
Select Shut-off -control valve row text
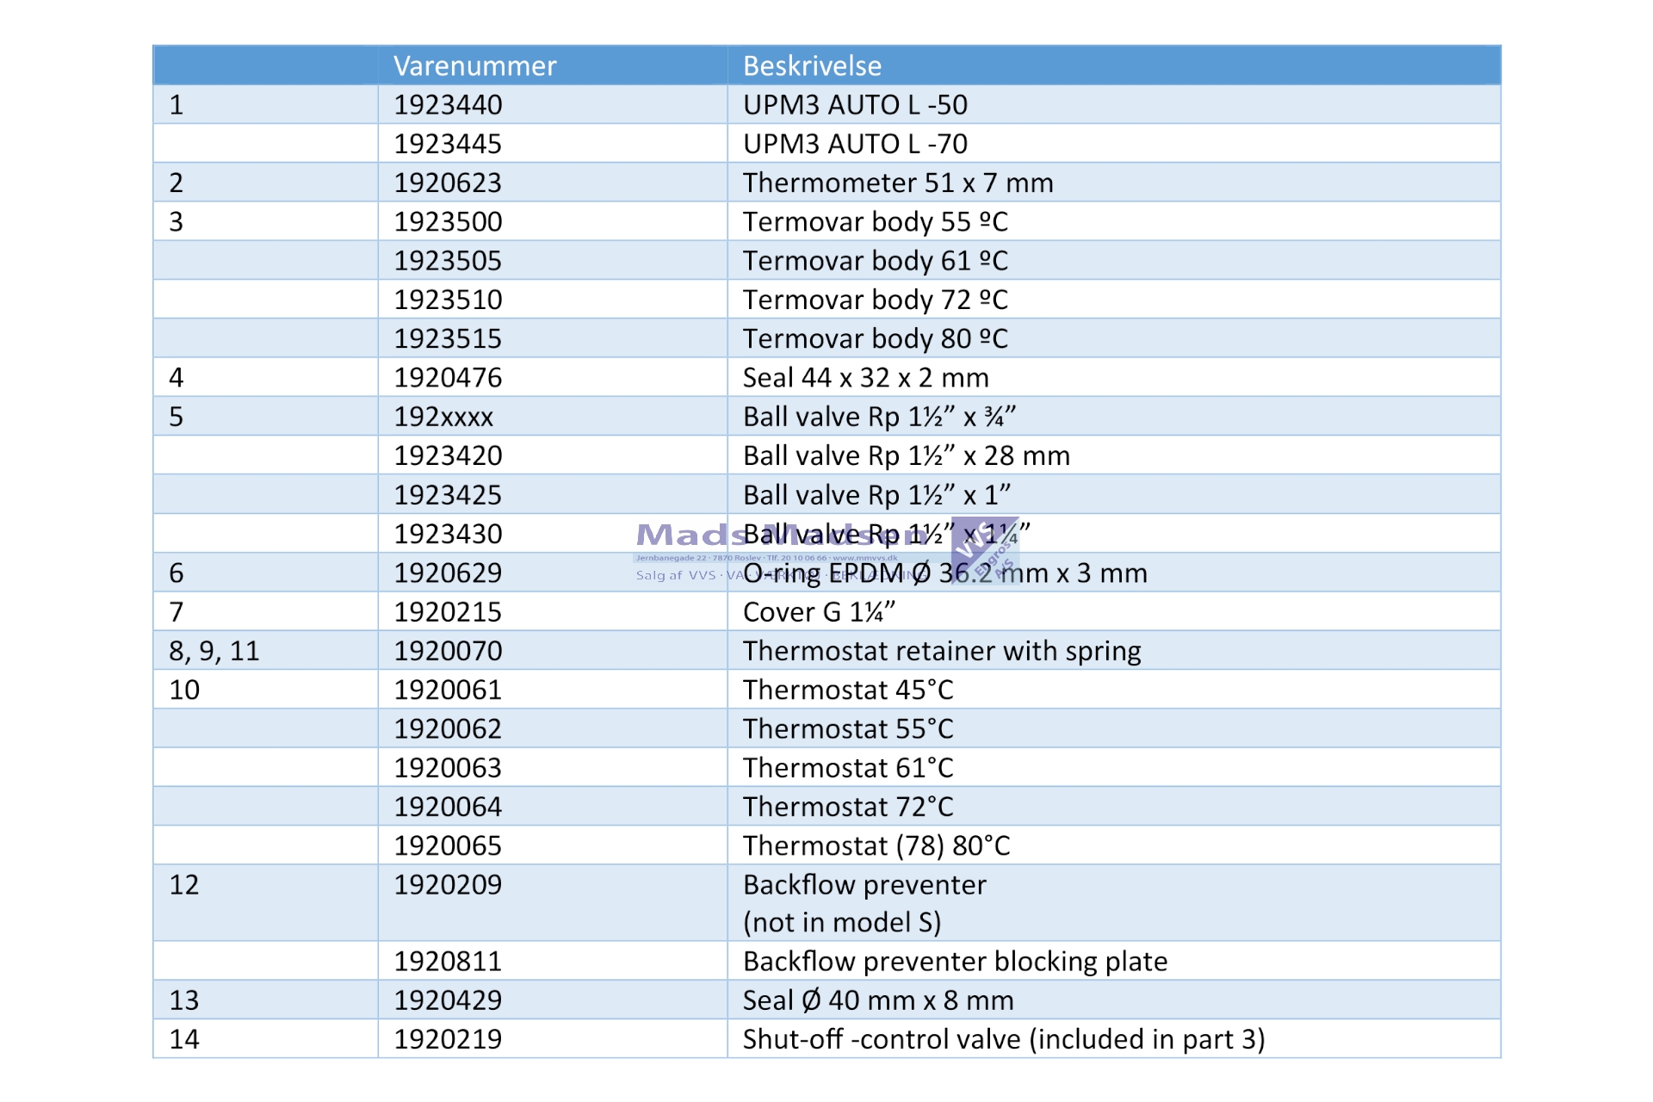click(1004, 1039)
